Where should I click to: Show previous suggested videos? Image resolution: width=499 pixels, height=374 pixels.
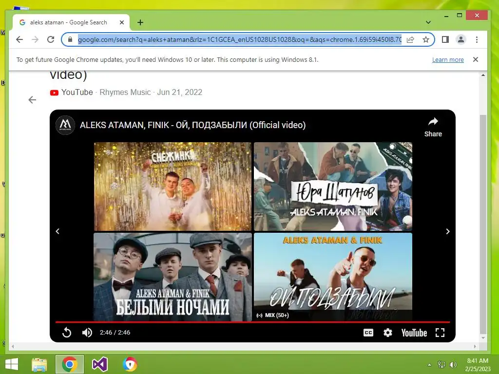[58, 231]
